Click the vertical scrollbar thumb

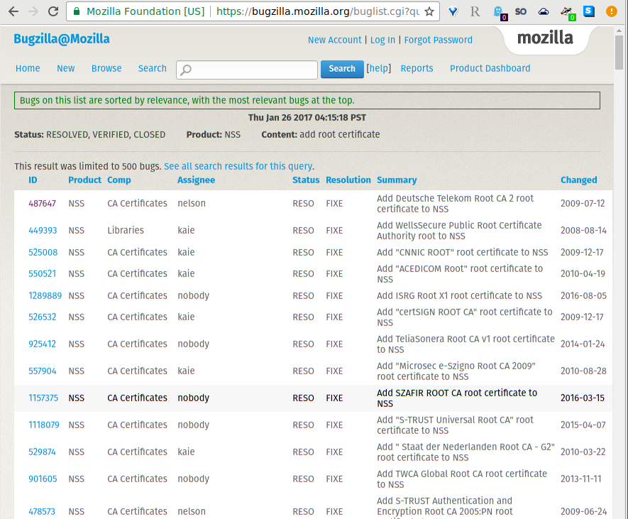(x=619, y=52)
